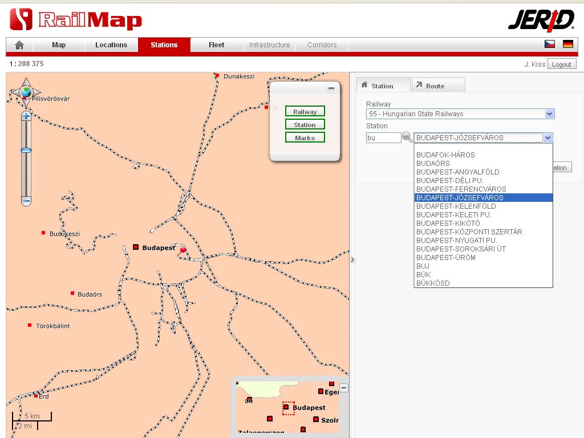Screen dimensions: 584x438
Task: Switch to the Route panel tab
Action: (x=439, y=86)
